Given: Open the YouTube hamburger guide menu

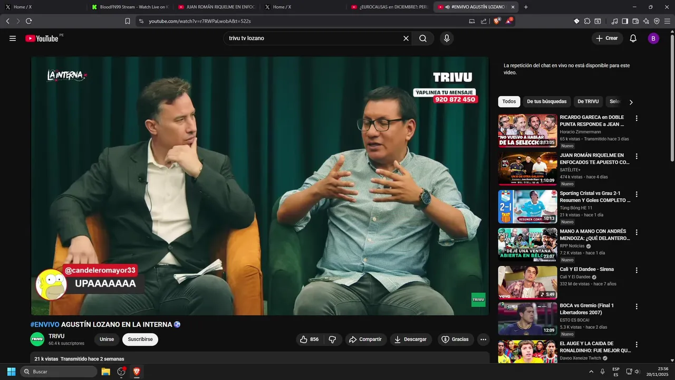Looking at the screenshot, I should pyautogui.click(x=13, y=39).
